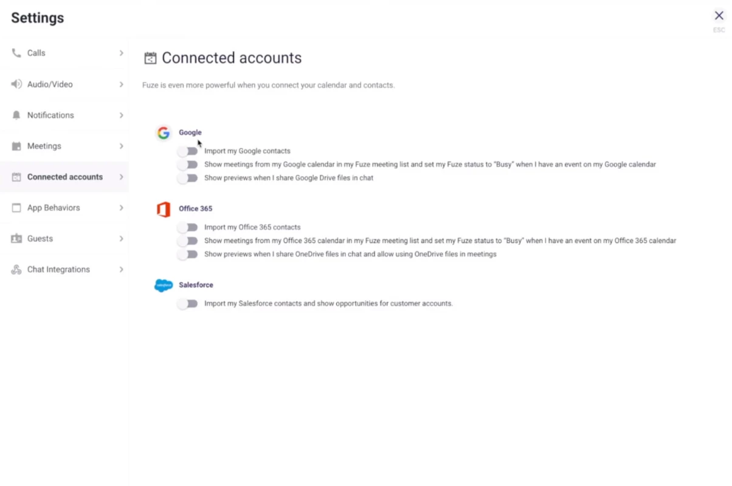
Task: Click the App Behaviors window icon
Action: click(16, 208)
